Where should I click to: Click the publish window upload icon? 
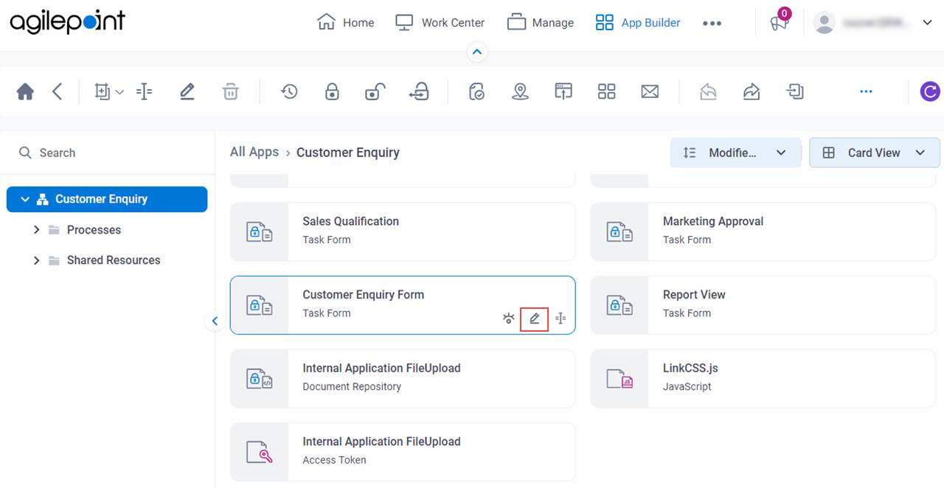click(x=563, y=91)
